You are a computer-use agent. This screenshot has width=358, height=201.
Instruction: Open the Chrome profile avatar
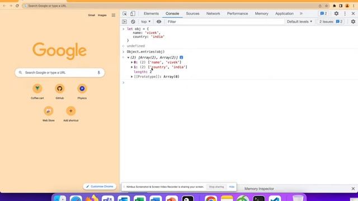(347, 6)
